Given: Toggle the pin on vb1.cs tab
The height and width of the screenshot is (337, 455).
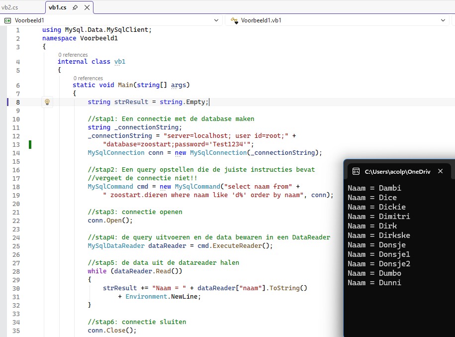Looking at the screenshot, I should click(x=75, y=7).
